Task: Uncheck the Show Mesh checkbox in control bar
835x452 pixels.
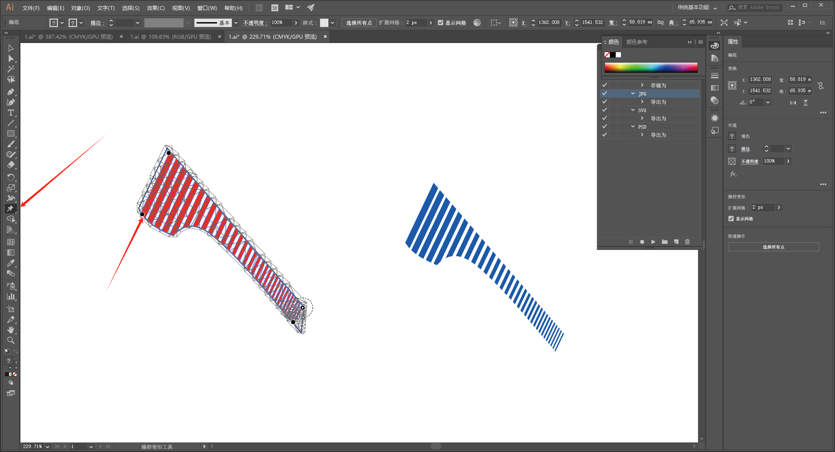Action: 441,23
